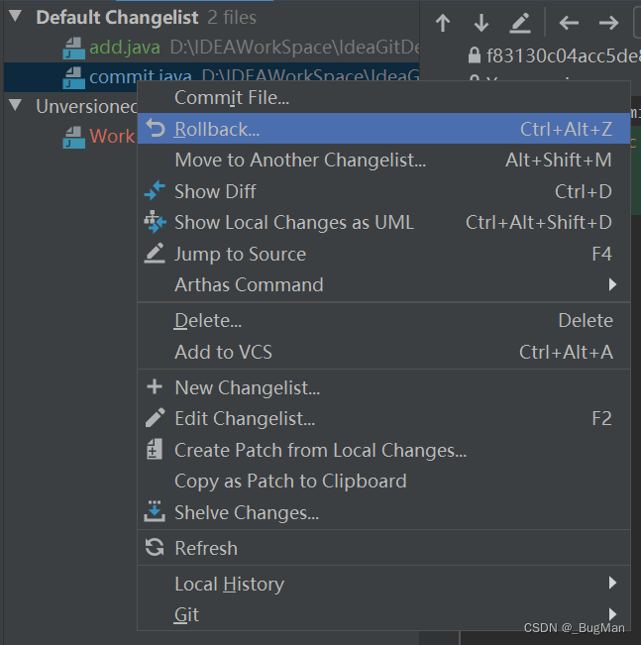Click the Ctrl+Alt+Z shortcut text
The height and width of the screenshot is (645, 641).
click(566, 129)
